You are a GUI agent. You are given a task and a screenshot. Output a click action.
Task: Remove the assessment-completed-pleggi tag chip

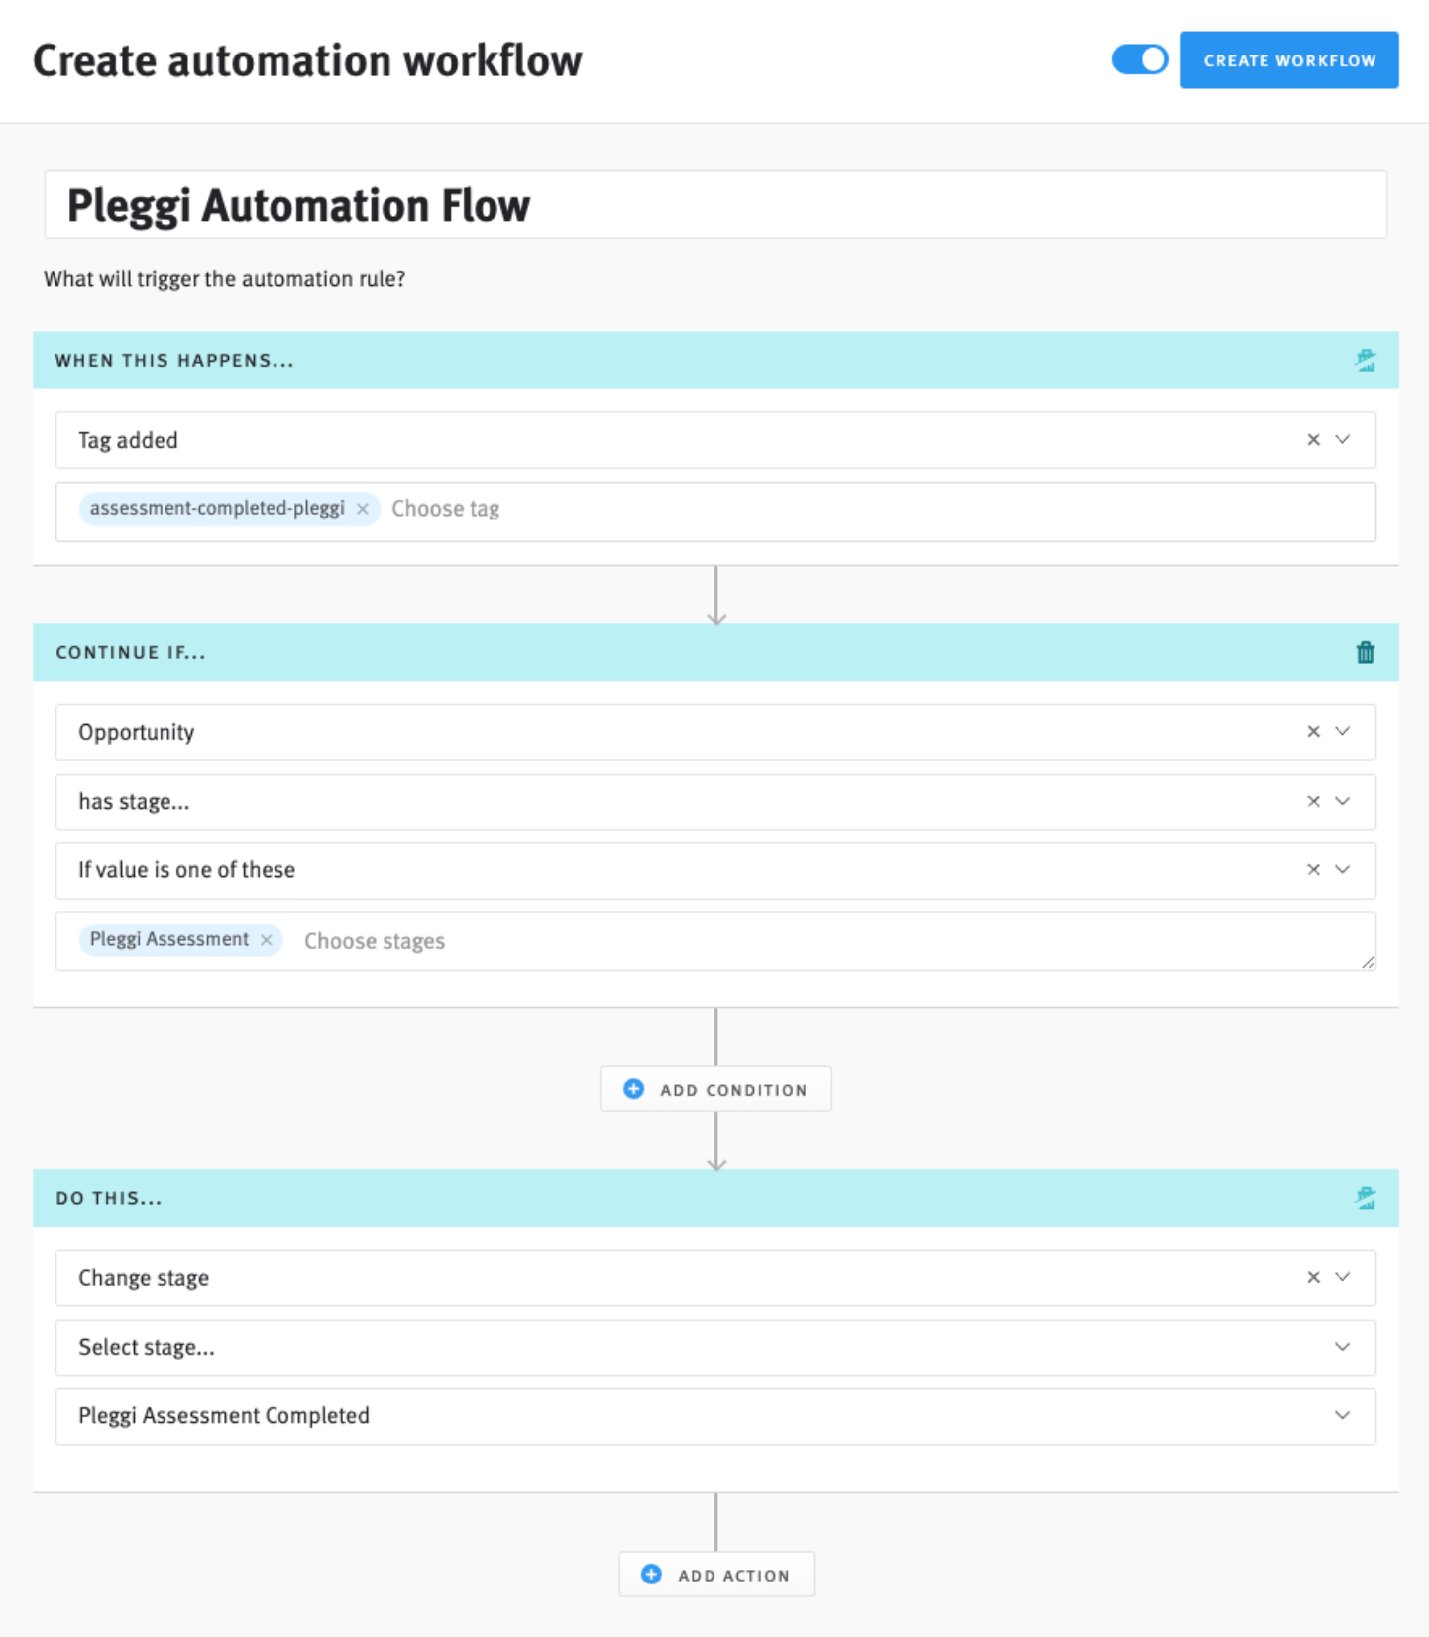363,509
